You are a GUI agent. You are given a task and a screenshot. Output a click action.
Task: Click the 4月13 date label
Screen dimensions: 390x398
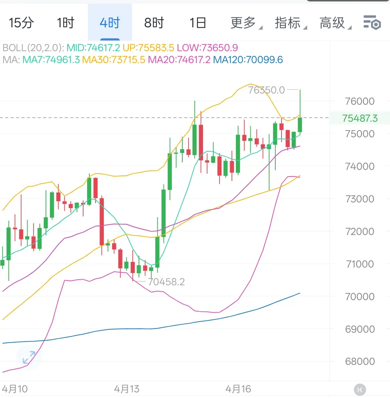[x=127, y=389]
